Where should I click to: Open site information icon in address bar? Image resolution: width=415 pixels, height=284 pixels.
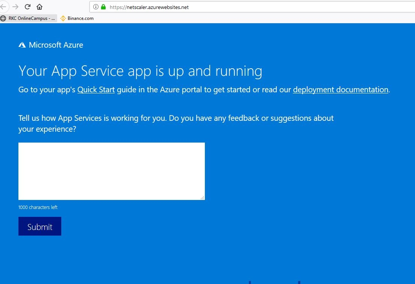[x=96, y=7]
